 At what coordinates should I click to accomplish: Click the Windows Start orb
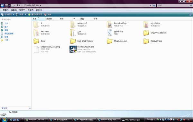4,119
